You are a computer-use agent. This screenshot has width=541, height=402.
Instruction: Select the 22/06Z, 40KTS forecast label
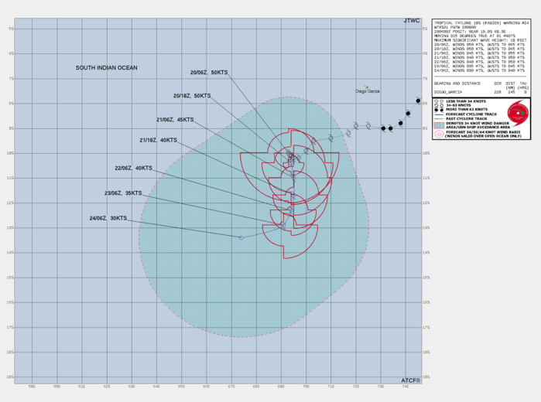coord(133,168)
